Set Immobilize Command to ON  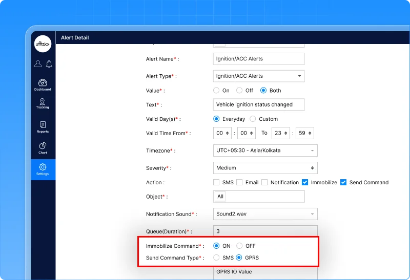[x=216, y=246]
